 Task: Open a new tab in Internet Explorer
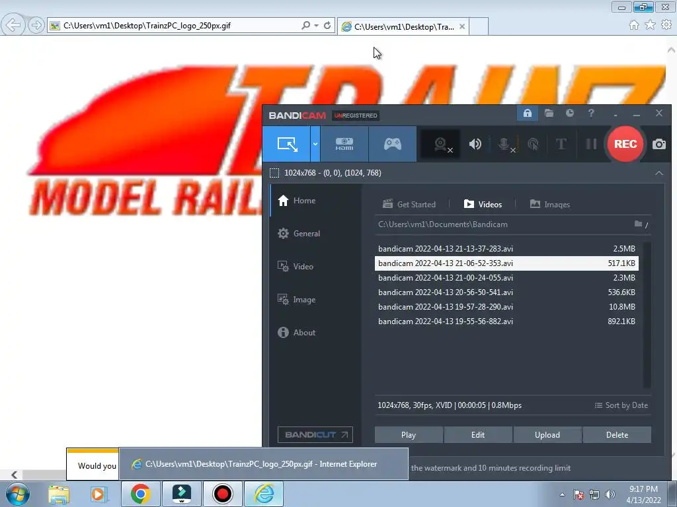pyautogui.click(x=479, y=26)
